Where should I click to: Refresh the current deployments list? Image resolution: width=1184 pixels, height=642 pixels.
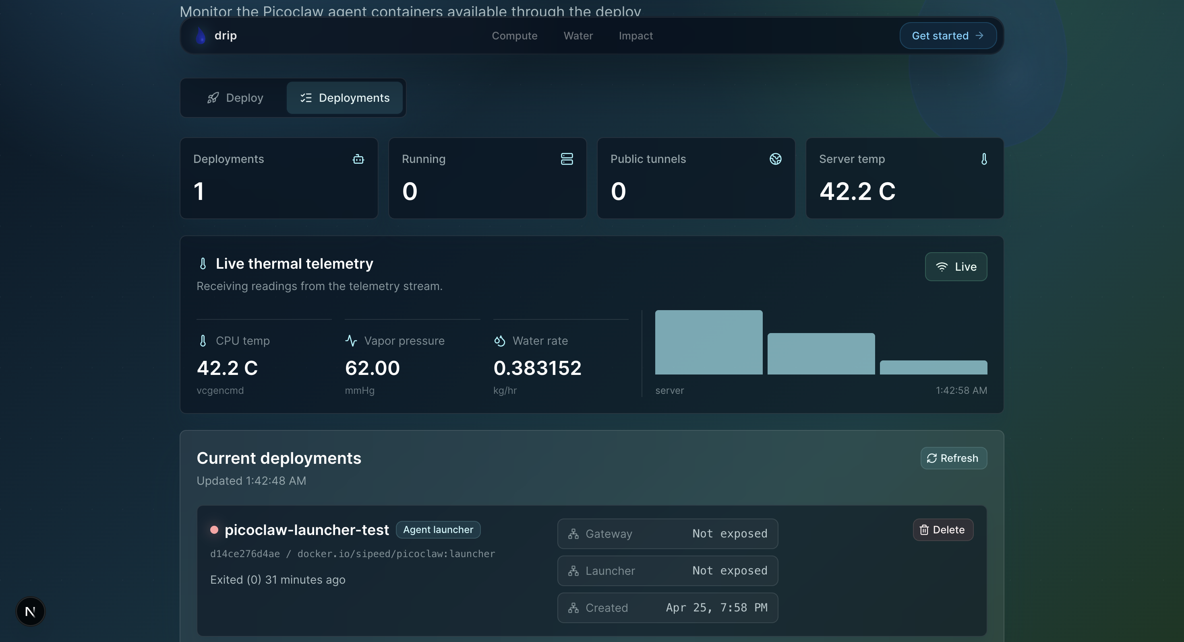pos(953,458)
